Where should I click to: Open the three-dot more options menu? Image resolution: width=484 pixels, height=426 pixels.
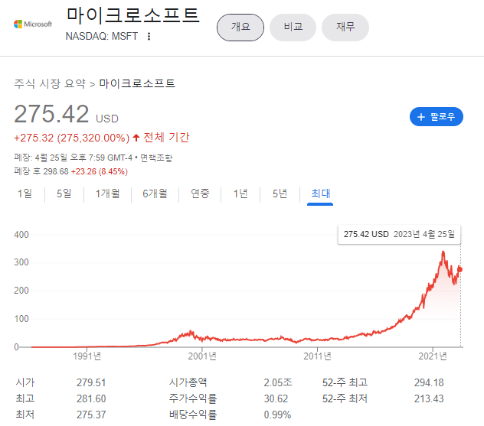[149, 37]
